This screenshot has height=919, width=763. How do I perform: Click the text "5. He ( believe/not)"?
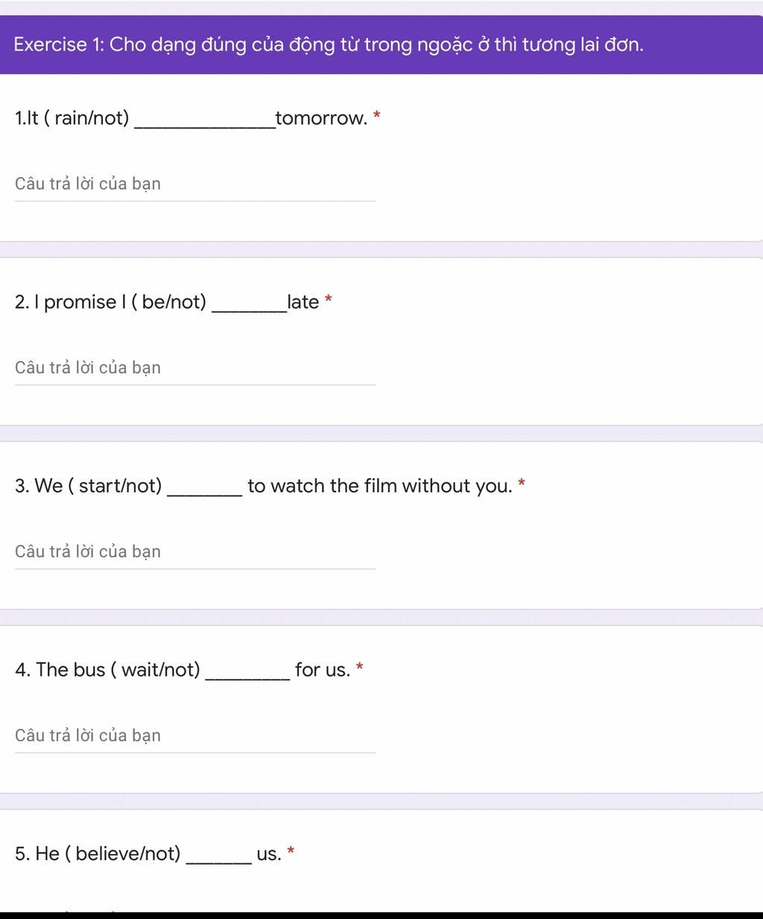pyautogui.click(x=98, y=854)
